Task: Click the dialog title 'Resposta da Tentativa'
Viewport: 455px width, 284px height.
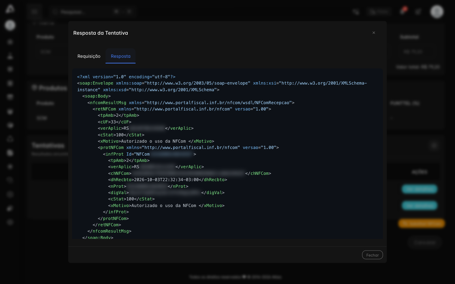Action: [100, 33]
